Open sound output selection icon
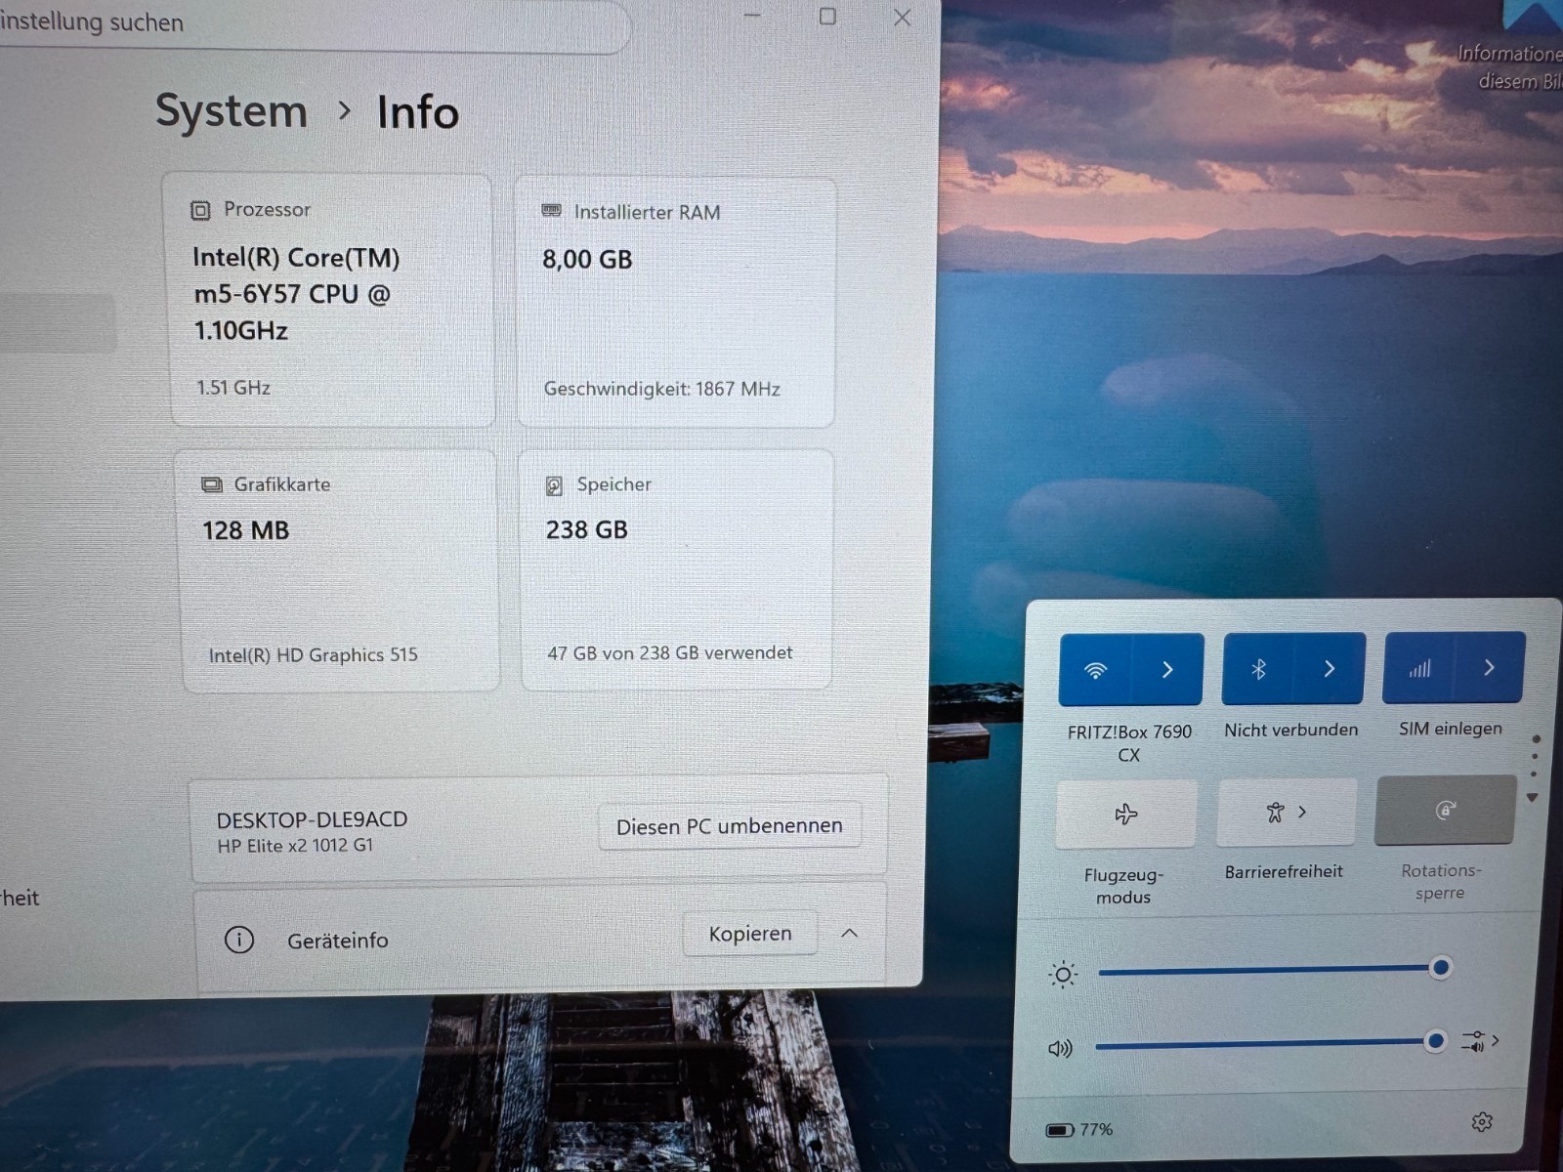This screenshot has width=1563, height=1172. pos(1479,1041)
